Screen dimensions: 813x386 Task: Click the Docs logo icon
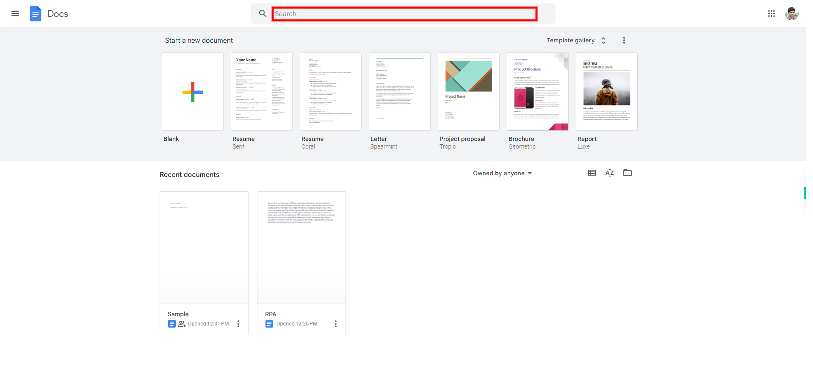pos(36,14)
